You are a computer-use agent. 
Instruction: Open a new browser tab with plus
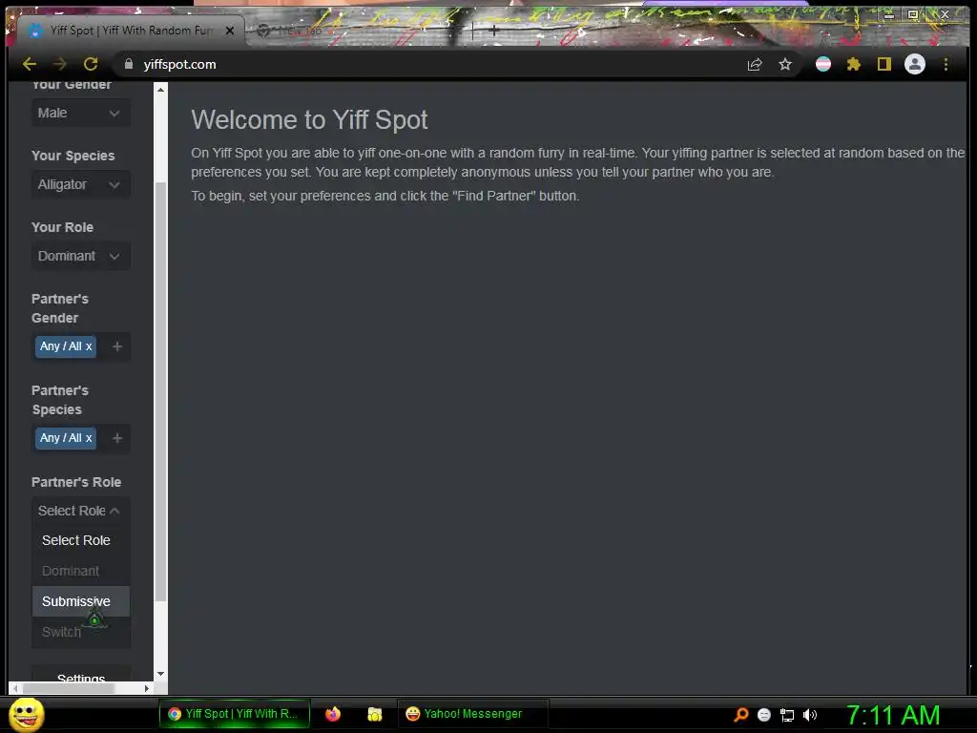pos(494,30)
